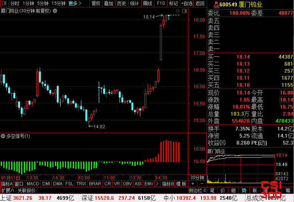Screen dimensions: 294x202
Task: Open the 复权 adjustment menu
Action: [x=96, y=3]
